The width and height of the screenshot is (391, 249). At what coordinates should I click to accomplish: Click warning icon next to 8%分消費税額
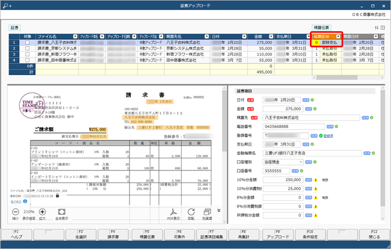316,207
